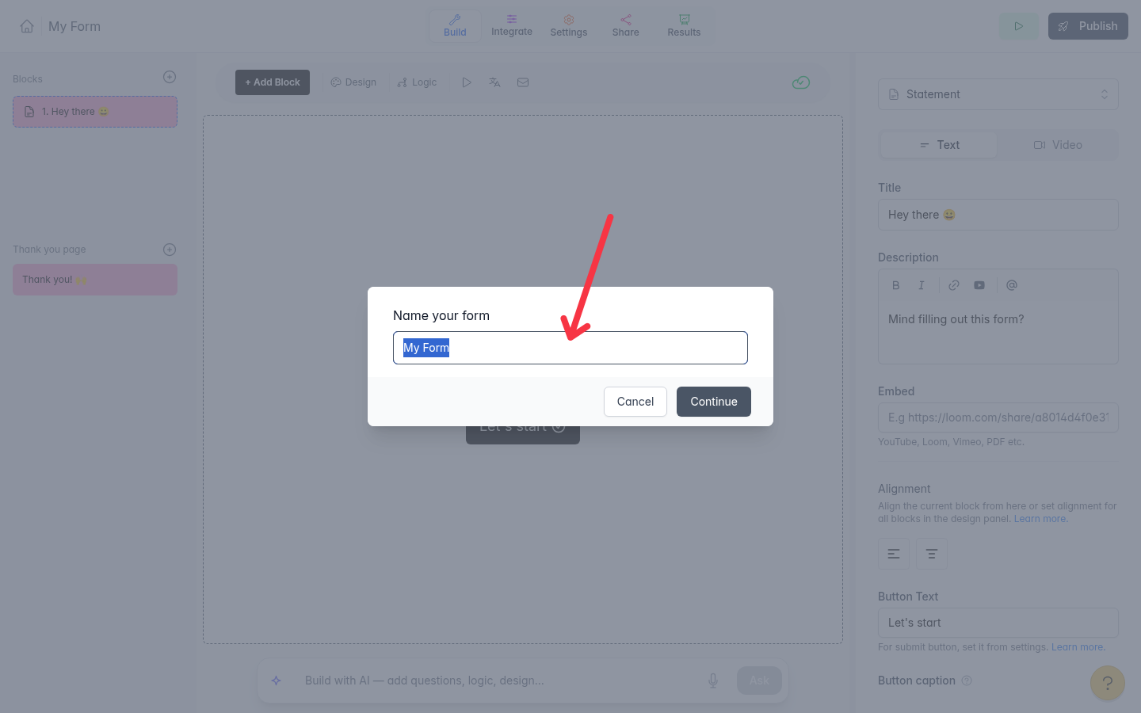Switch to the Video toggle option
The height and width of the screenshot is (713, 1141).
coord(1058,145)
